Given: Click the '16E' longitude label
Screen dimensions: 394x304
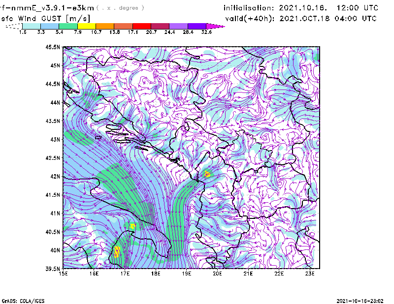Looking at the screenshot, I should coord(94,274).
